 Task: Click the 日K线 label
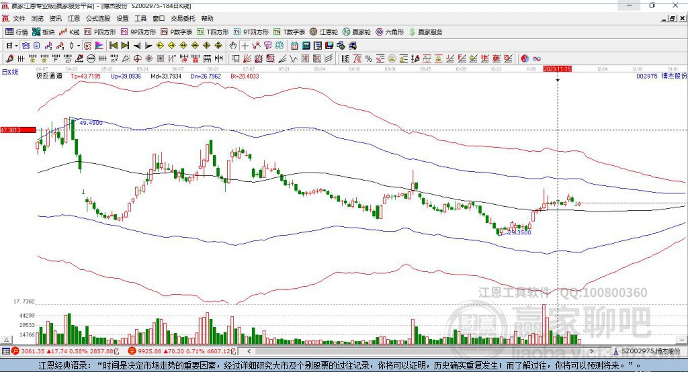pyautogui.click(x=10, y=72)
